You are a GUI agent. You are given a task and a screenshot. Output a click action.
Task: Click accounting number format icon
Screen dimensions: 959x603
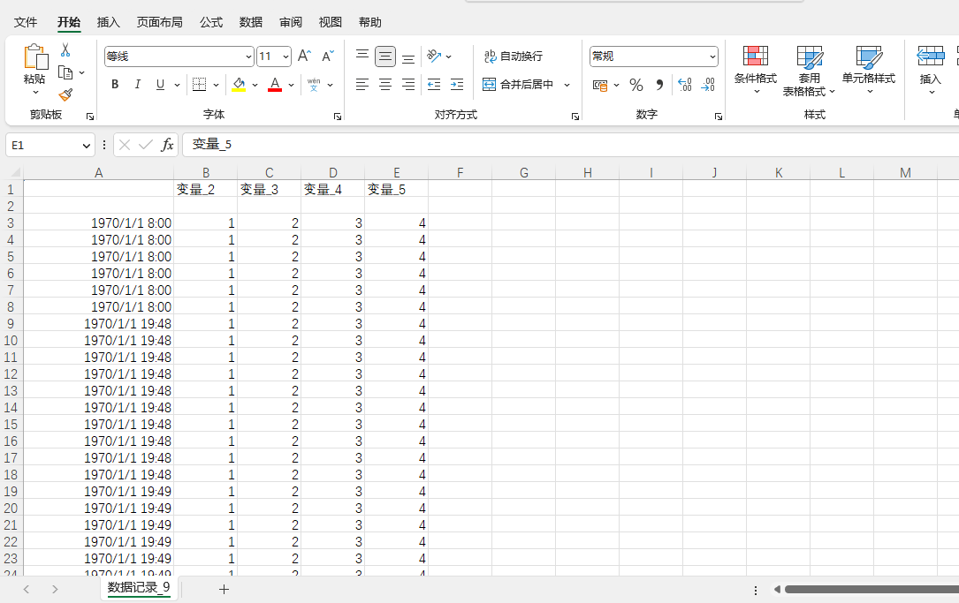[x=600, y=85]
